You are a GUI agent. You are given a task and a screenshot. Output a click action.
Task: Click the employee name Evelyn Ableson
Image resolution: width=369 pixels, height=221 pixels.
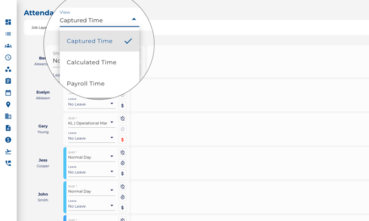point(43,95)
